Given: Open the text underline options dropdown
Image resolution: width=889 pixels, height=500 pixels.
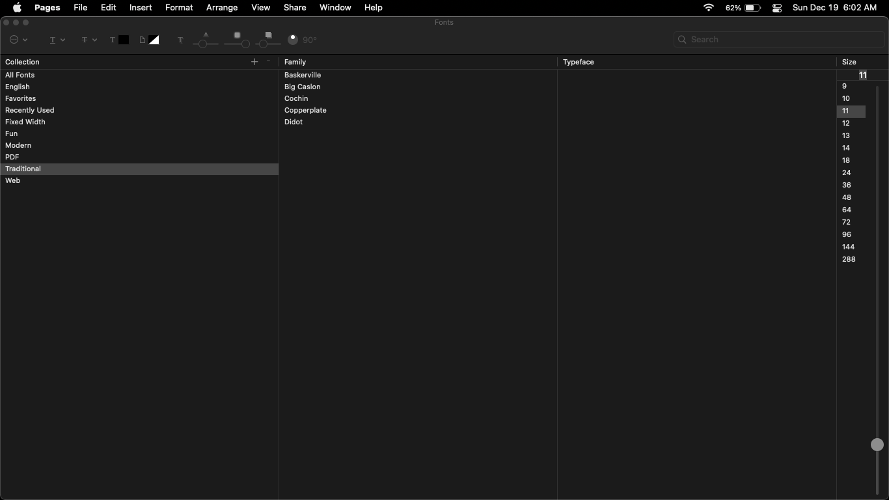Looking at the screenshot, I should click(57, 40).
